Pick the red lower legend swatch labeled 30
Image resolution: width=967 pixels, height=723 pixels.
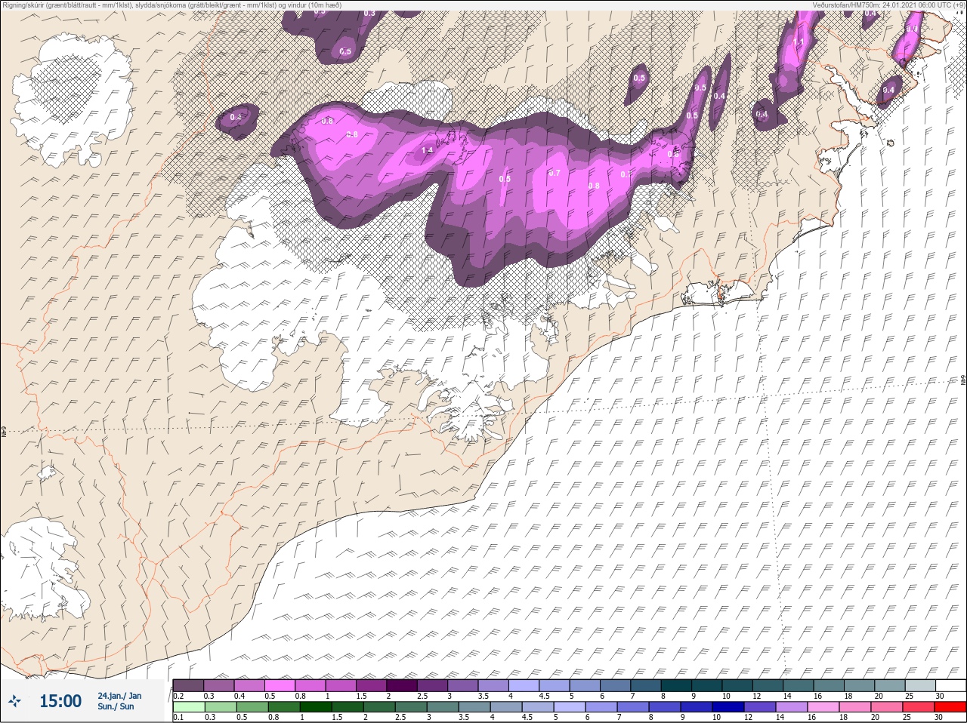click(x=950, y=707)
